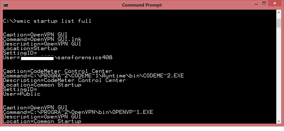Click the Command Prompt title text
The width and height of the screenshot is (284, 131).
click(x=142, y=5)
